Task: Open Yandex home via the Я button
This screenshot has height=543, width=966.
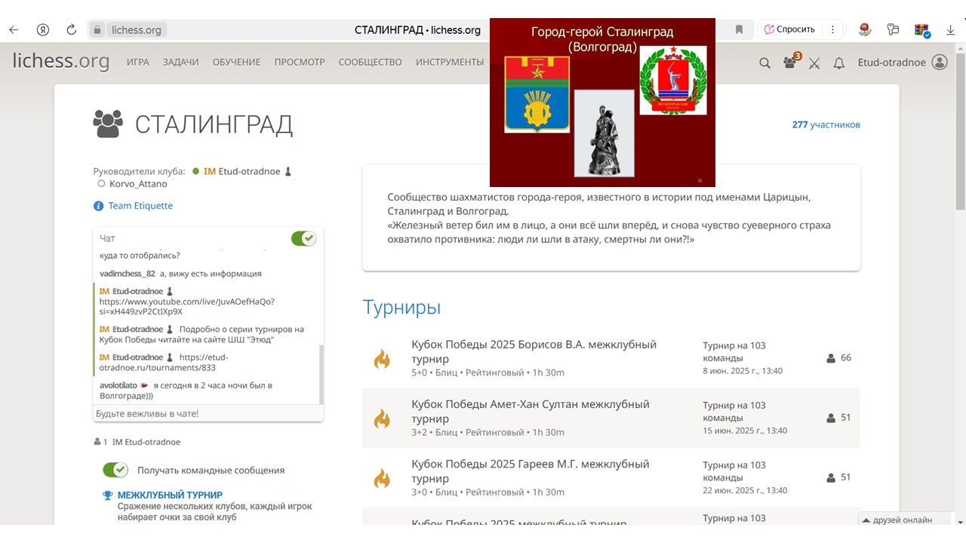Action: click(43, 29)
